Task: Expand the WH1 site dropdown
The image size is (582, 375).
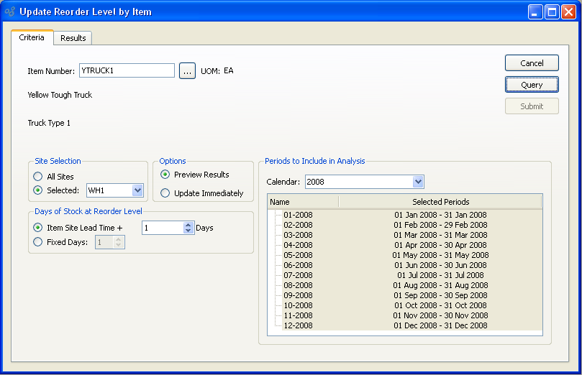Action: click(137, 190)
